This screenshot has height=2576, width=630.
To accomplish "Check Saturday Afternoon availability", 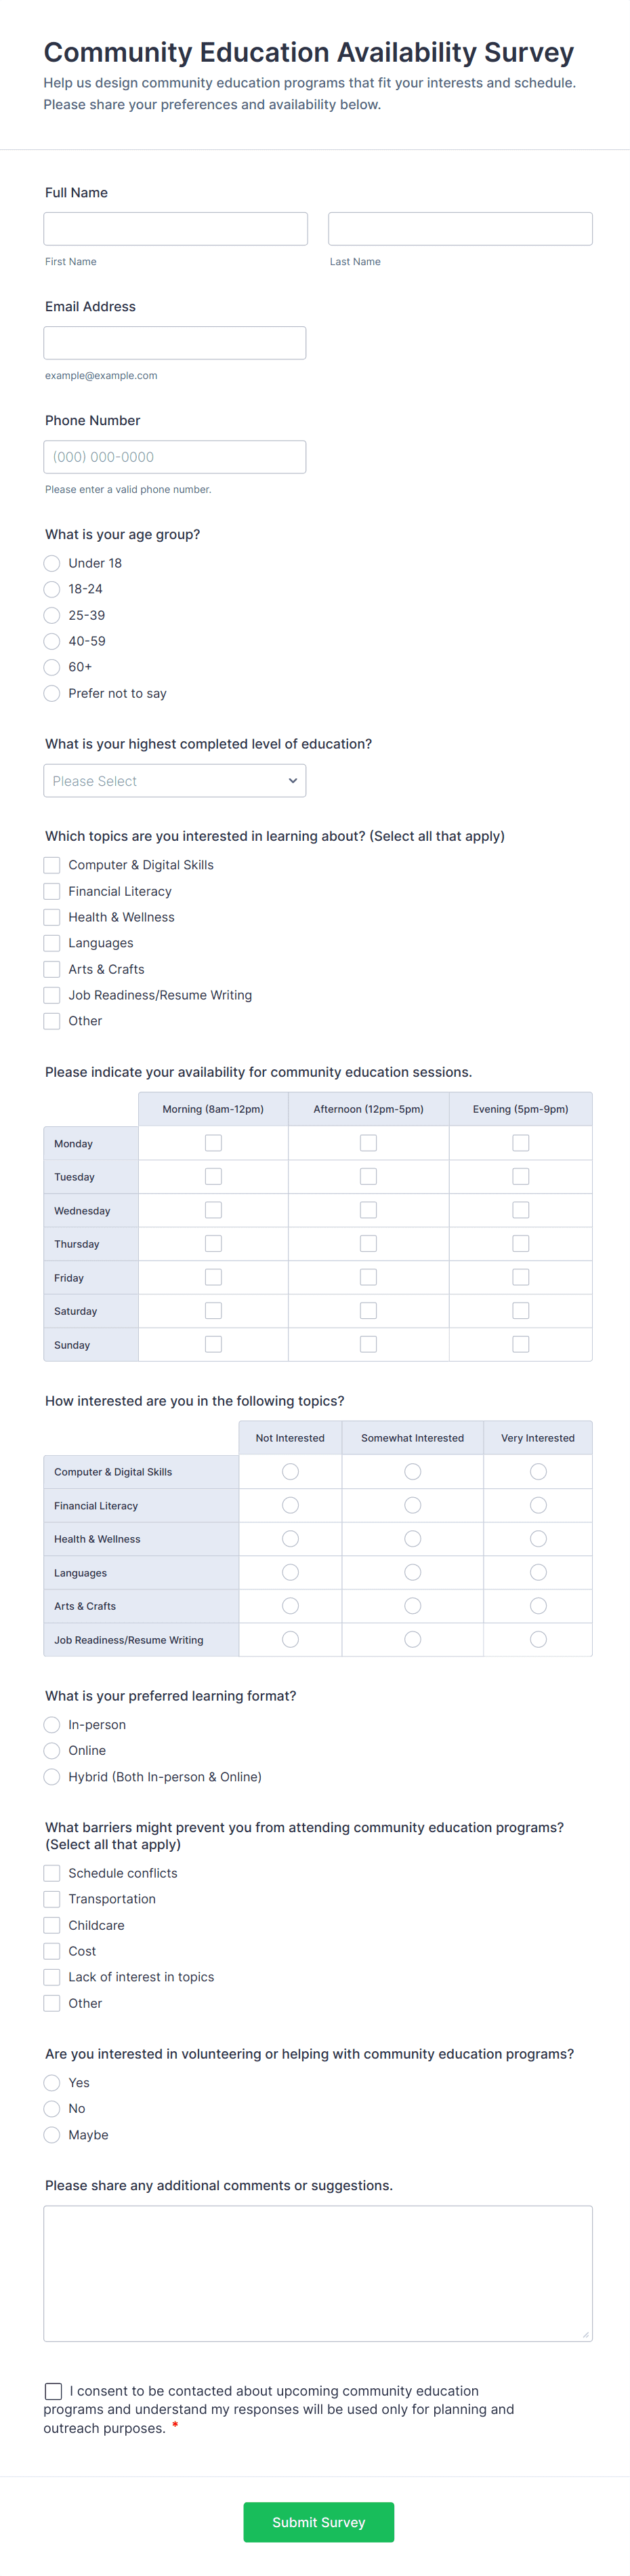I will pyautogui.click(x=369, y=1310).
